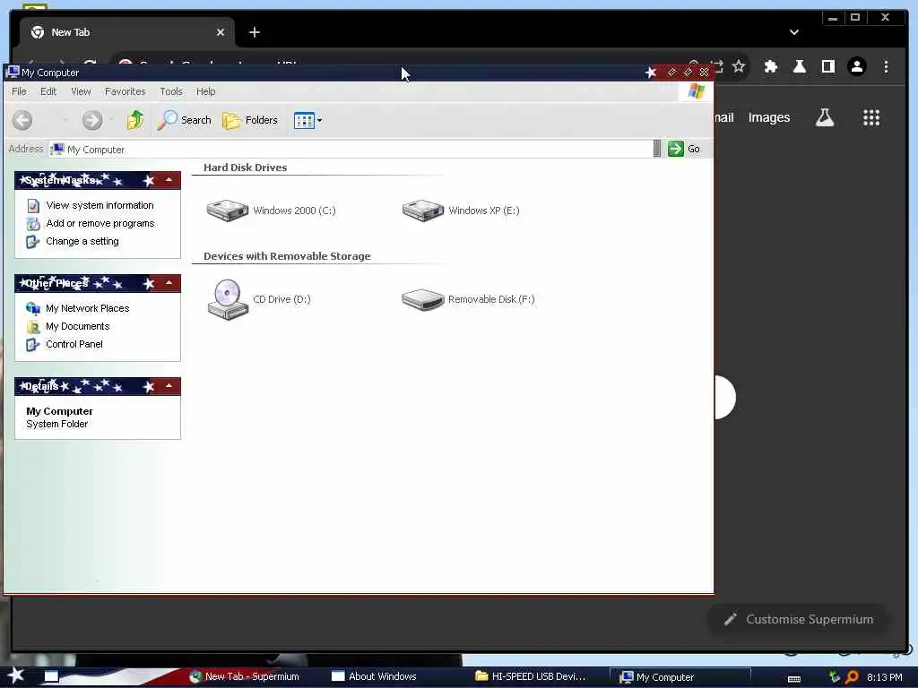Open Search Labs flask icon on page

pyautogui.click(x=825, y=117)
